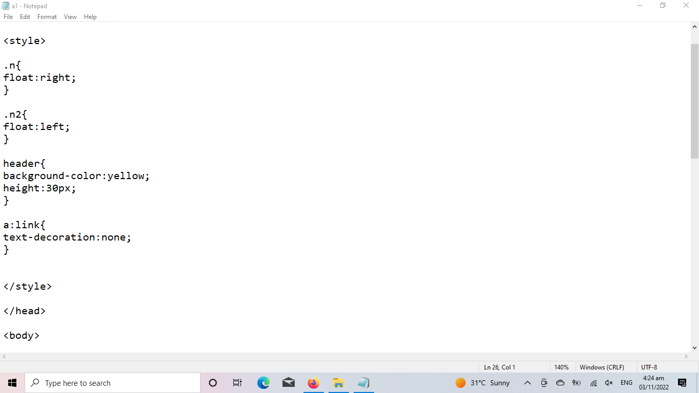Open the File menu
This screenshot has width=699, height=393.
coord(8,17)
